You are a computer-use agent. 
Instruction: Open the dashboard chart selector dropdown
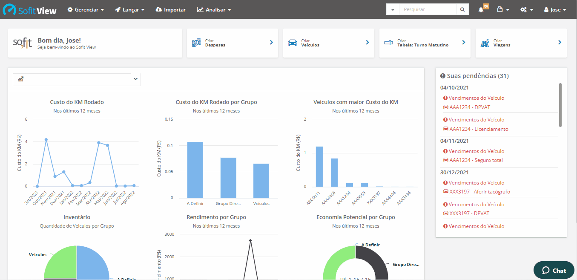click(77, 79)
